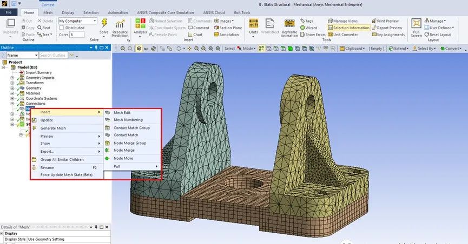Open the Select By dropdown
This screenshot has height=244, width=468.
click(x=424, y=49)
